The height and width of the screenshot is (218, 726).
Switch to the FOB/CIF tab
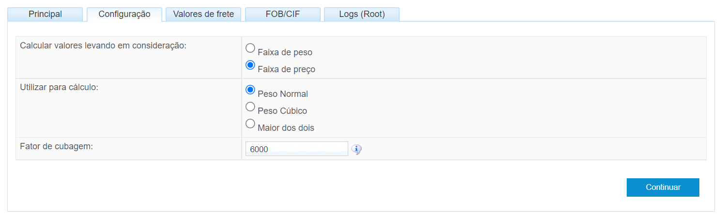click(x=283, y=15)
